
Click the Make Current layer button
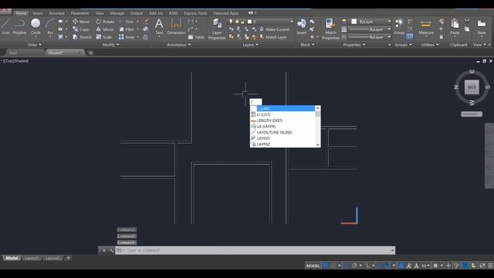click(x=274, y=29)
